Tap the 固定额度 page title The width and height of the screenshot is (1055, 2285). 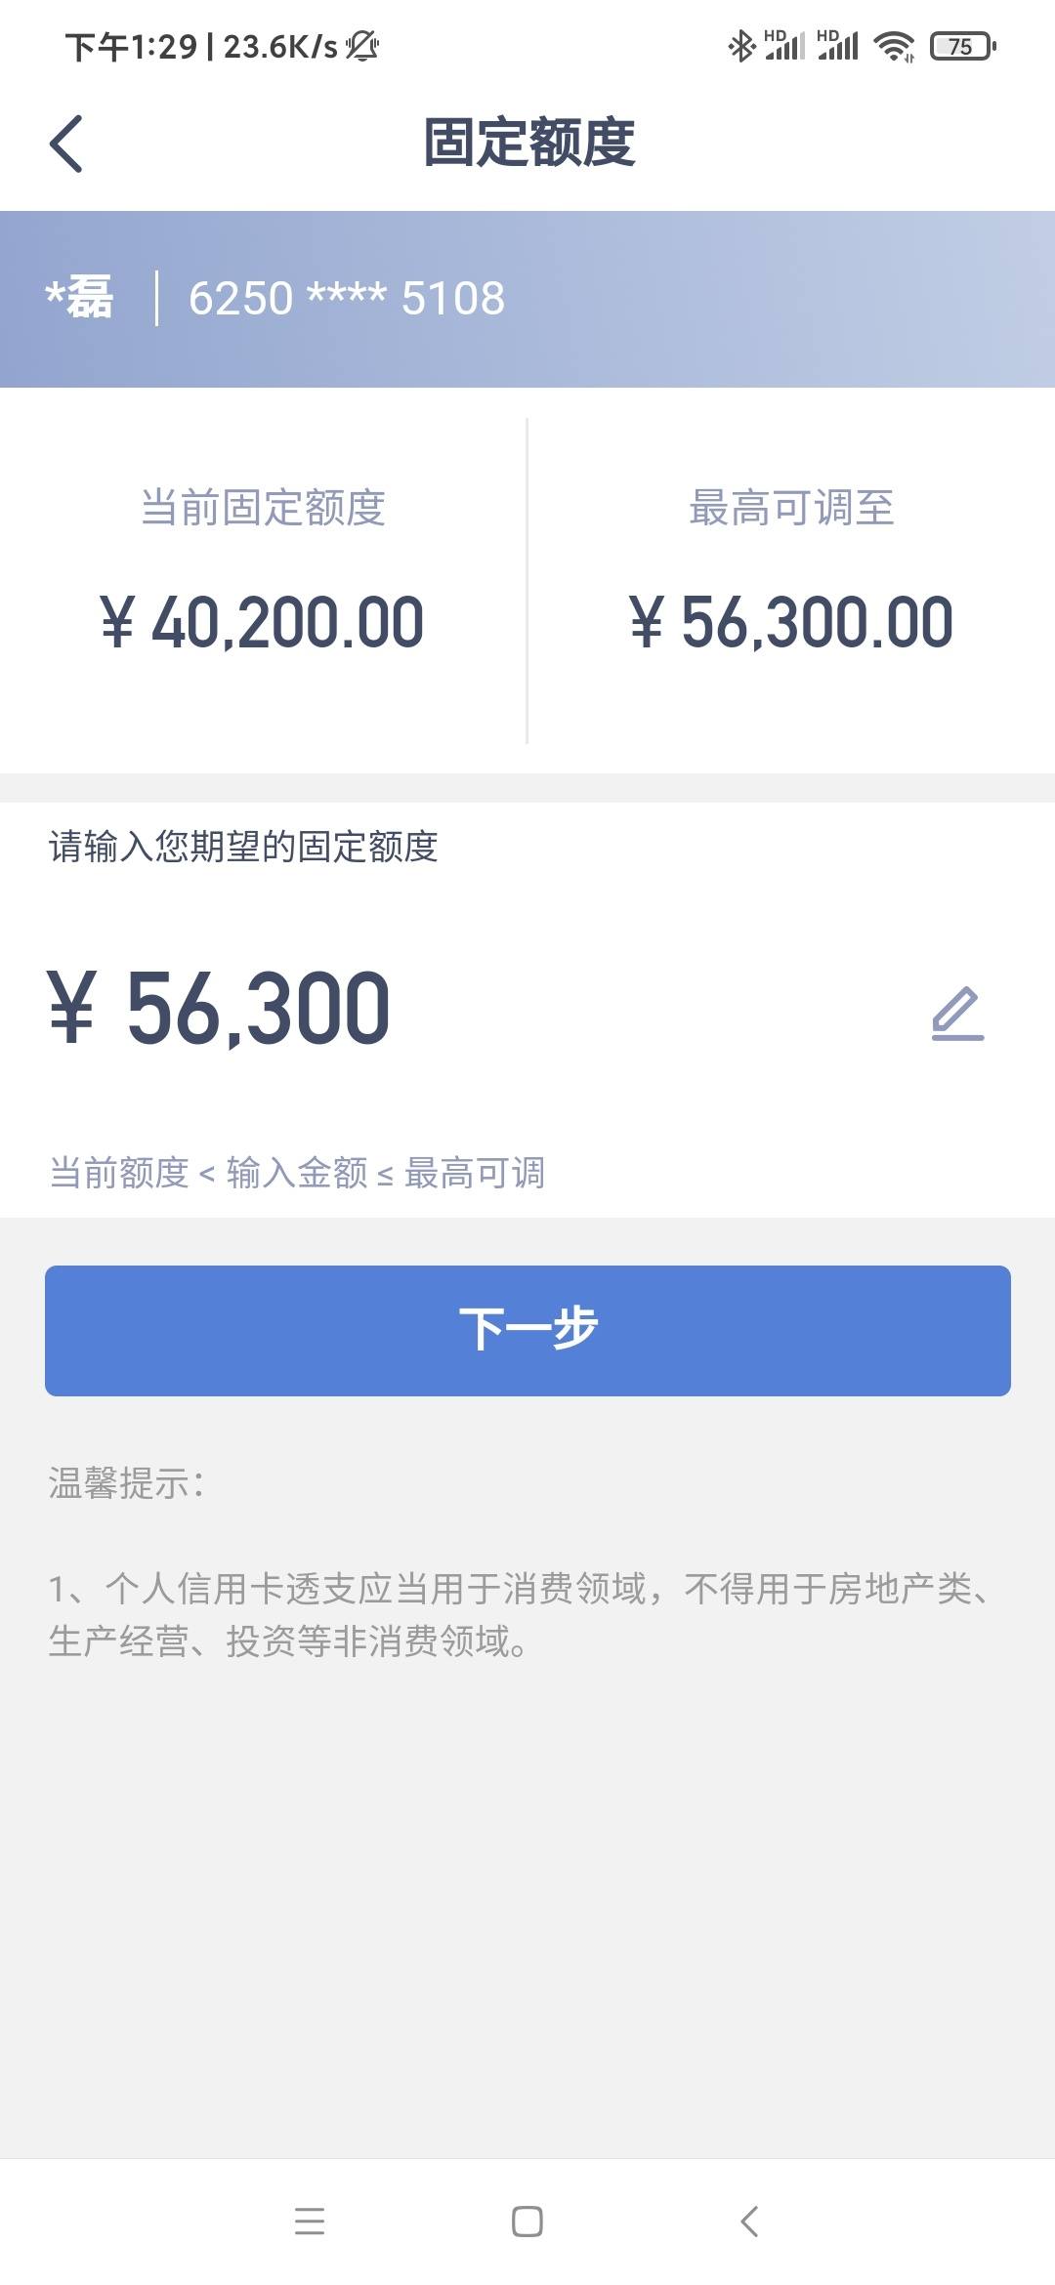[x=528, y=143]
